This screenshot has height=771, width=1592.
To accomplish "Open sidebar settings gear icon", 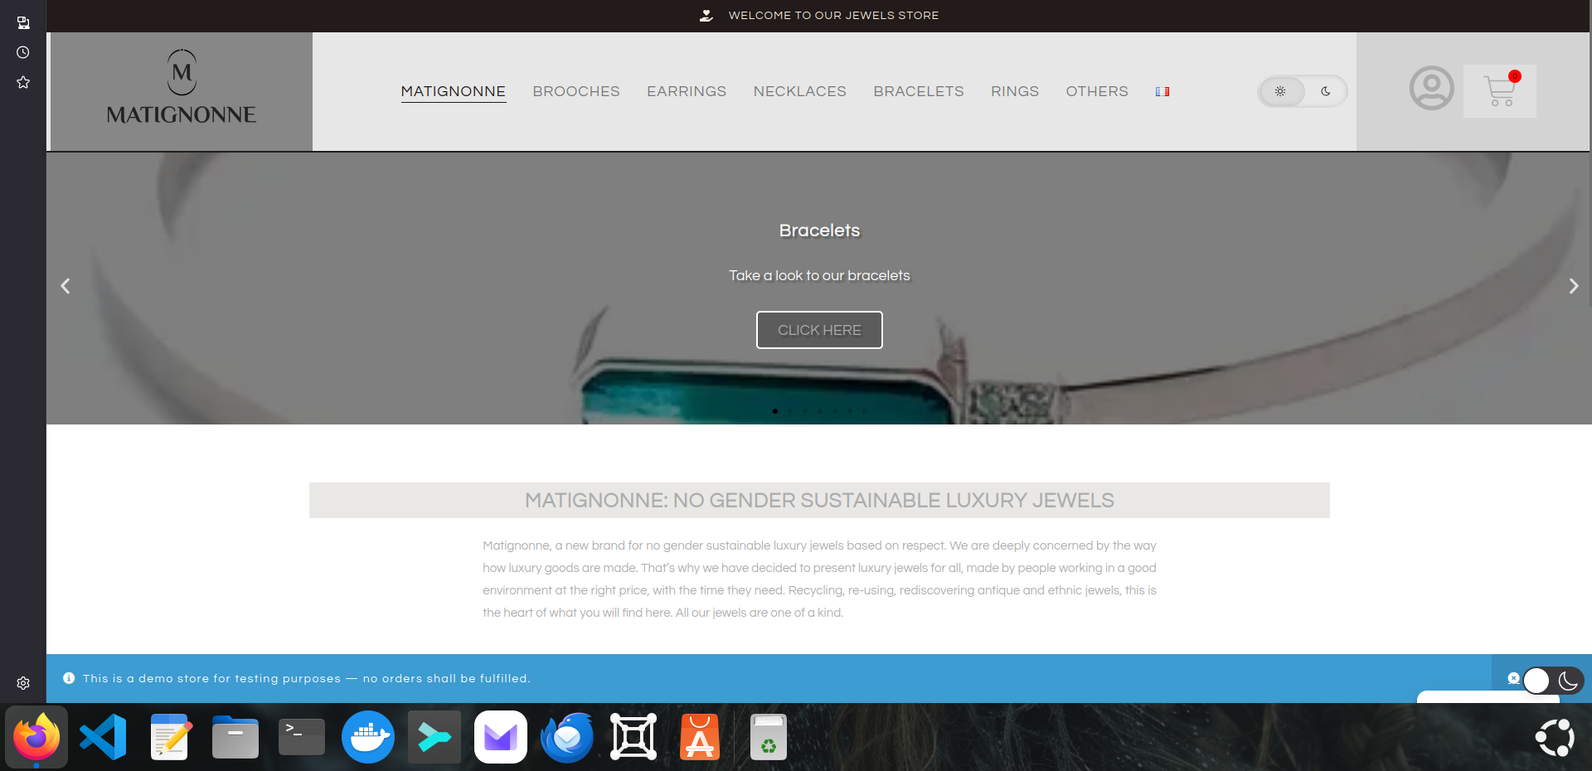I will 23,683.
